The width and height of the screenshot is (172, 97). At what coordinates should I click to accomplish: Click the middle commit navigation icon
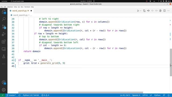pos(152,11)
